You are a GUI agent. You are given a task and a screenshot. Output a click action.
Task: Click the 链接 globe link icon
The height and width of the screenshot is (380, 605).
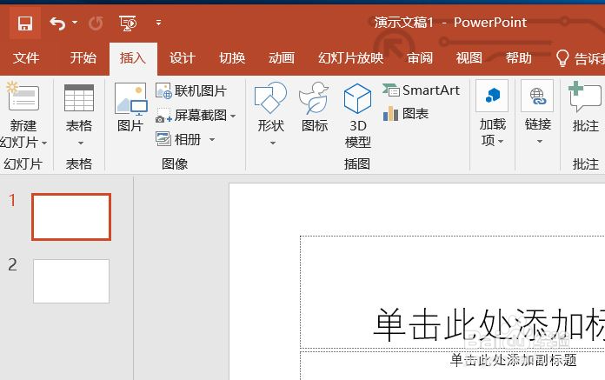tap(537, 96)
